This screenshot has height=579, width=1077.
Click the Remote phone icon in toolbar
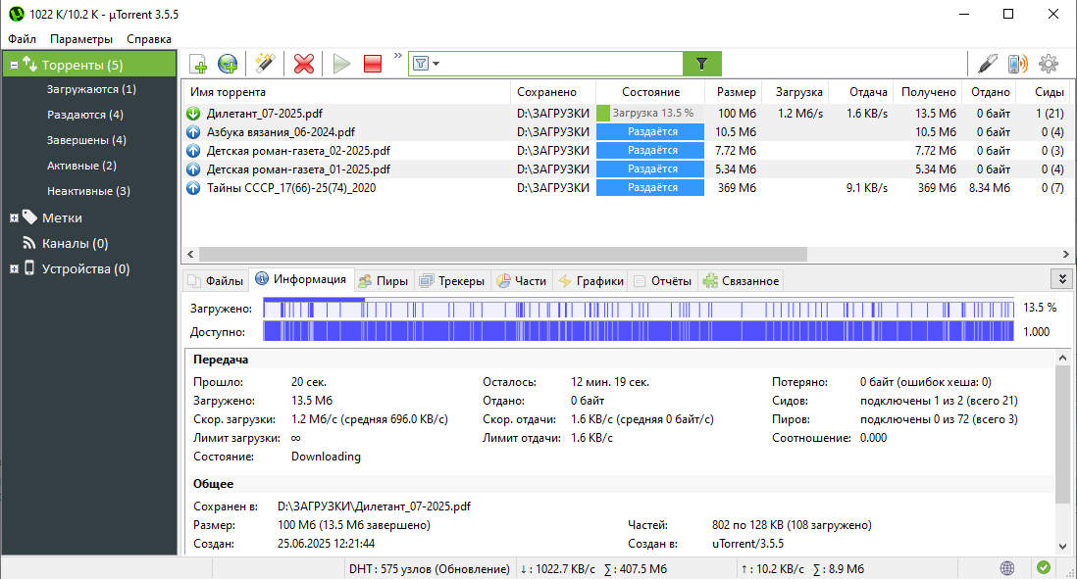coord(1017,64)
